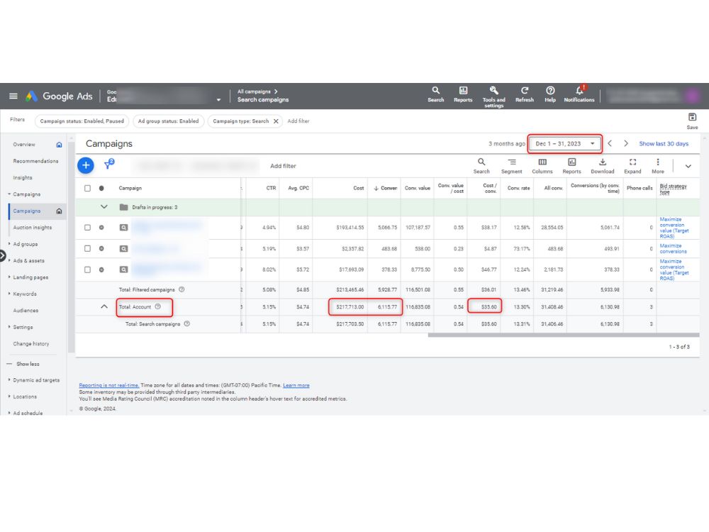Toggle status dot of the $193,414.55 campaign
The height and width of the screenshot is (532, 709).
(101, 228)
